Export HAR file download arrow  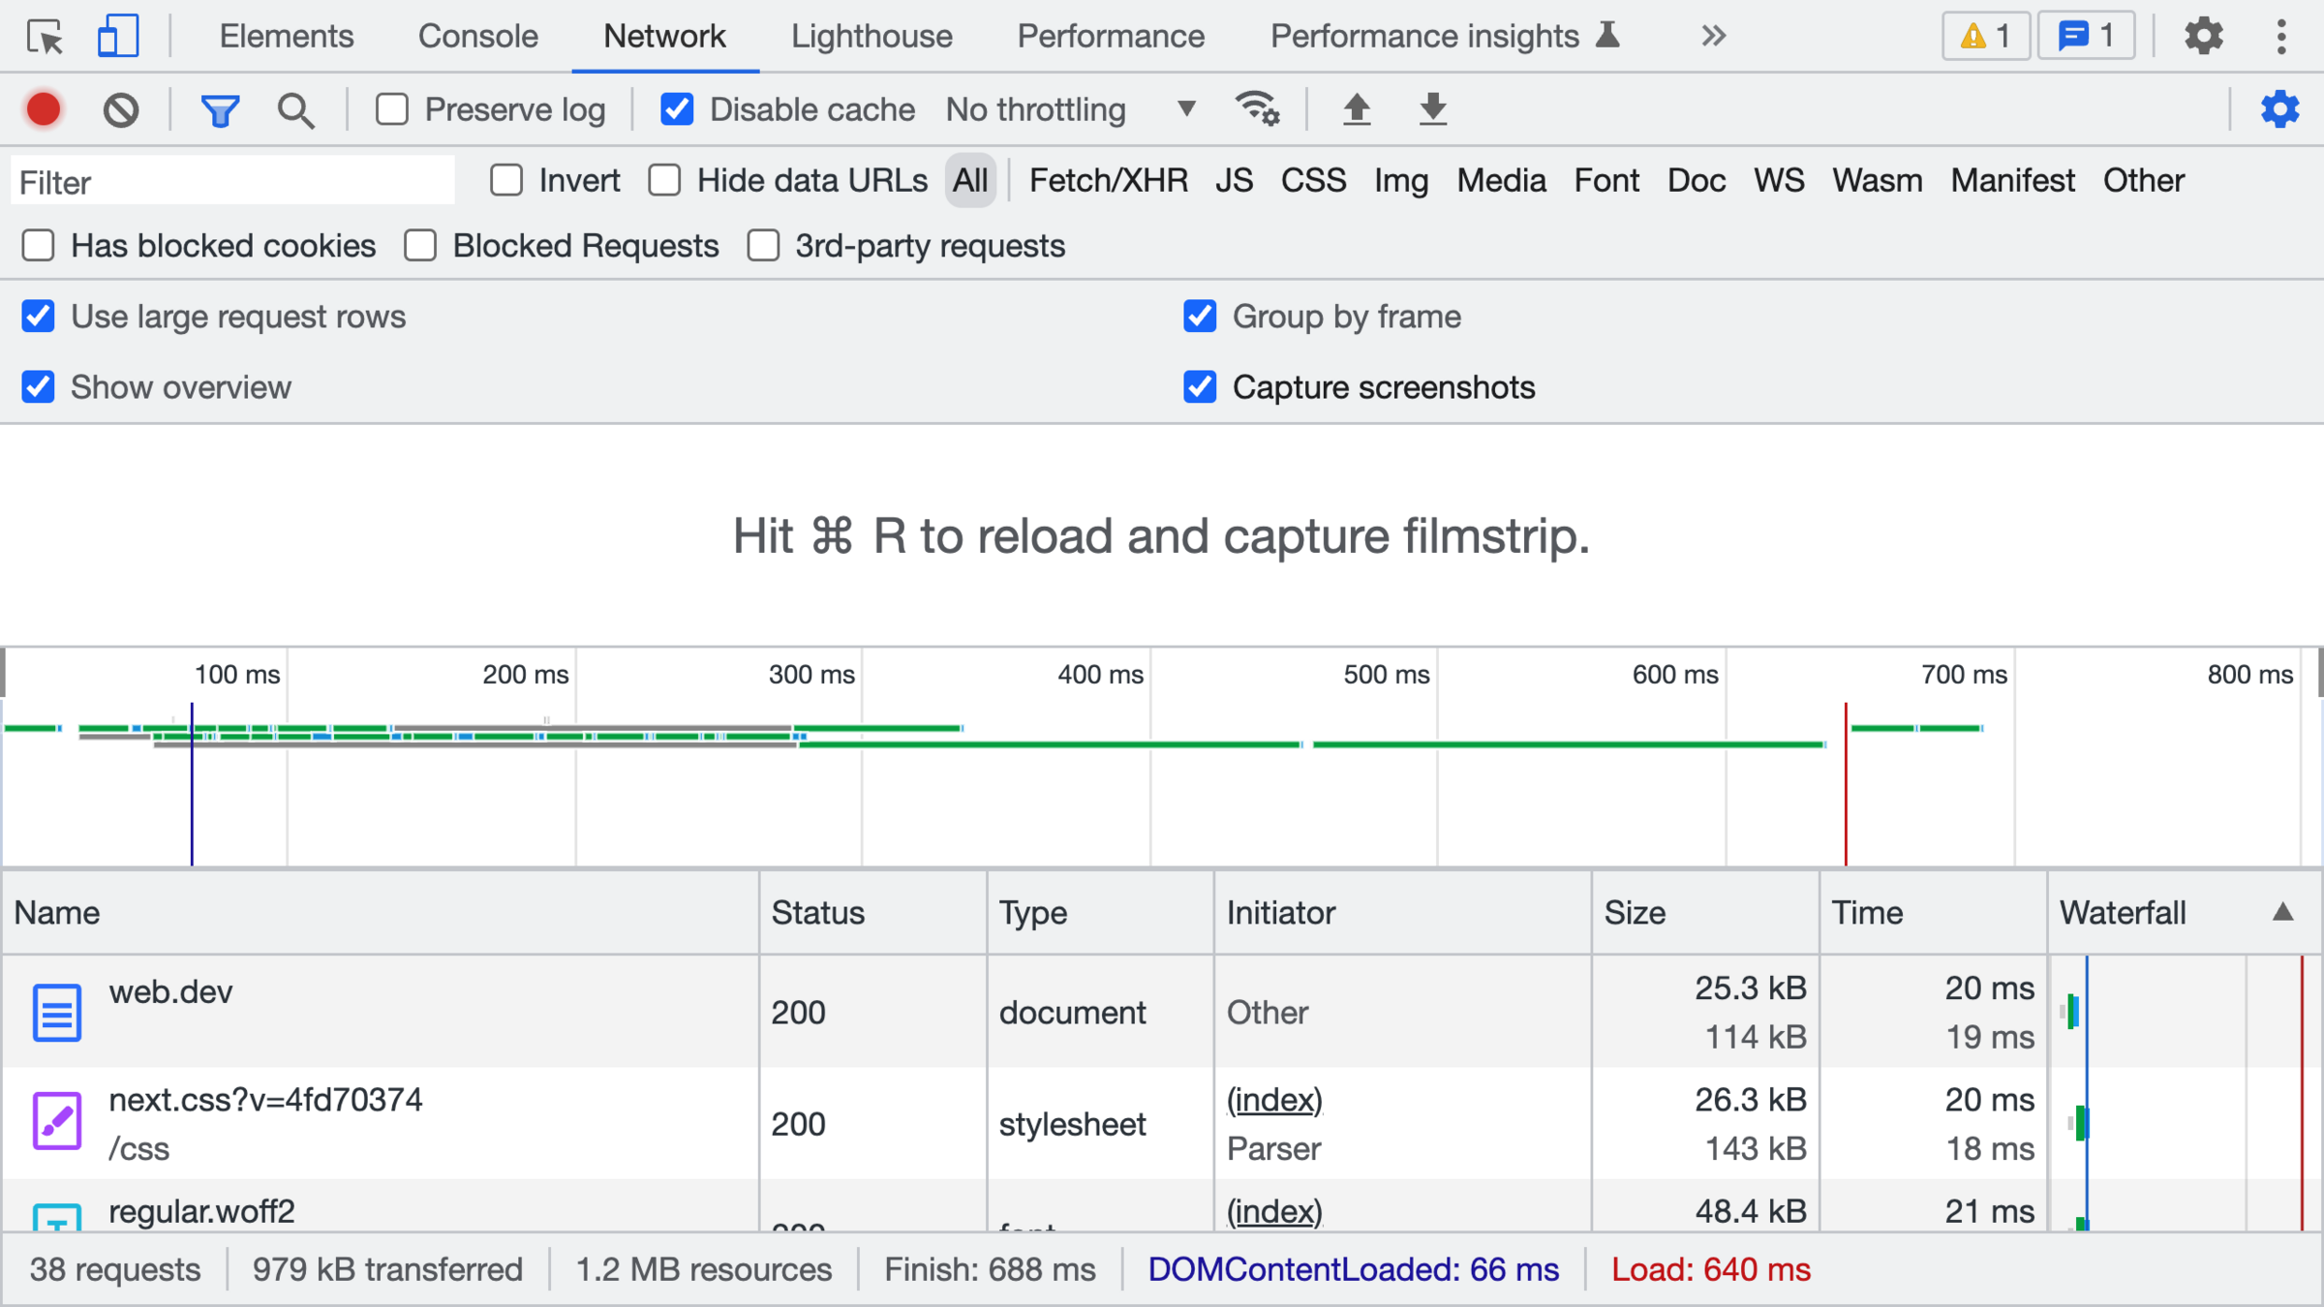point(1432,109)
